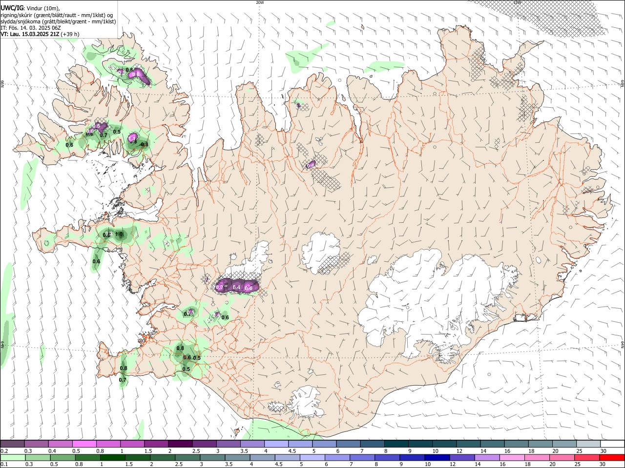
Task: Click the 'slydda/snjókoma (grátt/bleikt/grænt' description line
Action: click(58, 21)
